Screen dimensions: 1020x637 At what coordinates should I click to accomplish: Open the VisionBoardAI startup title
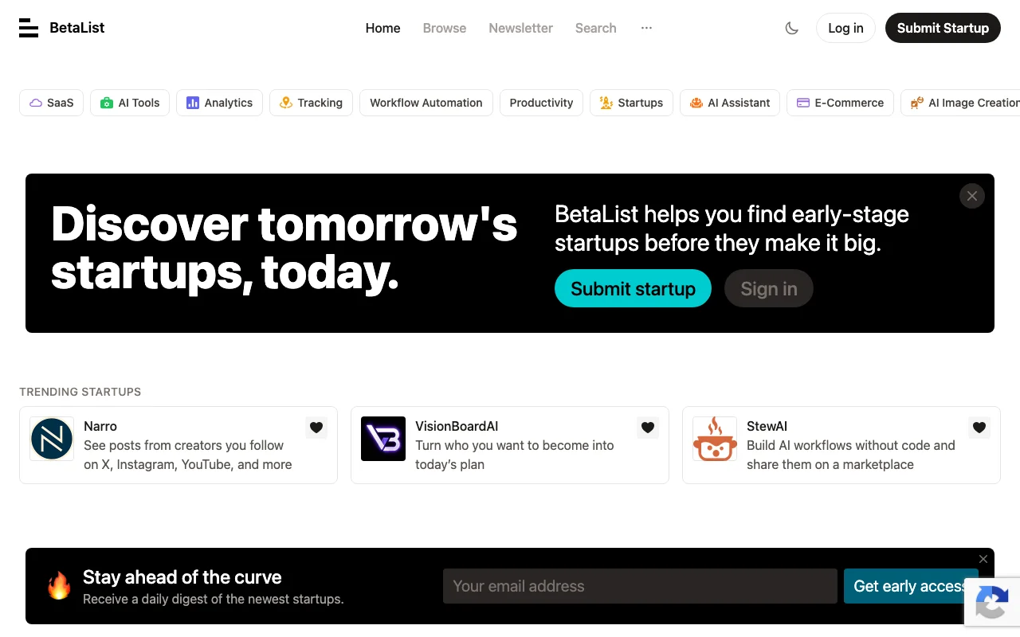(457, 426)
